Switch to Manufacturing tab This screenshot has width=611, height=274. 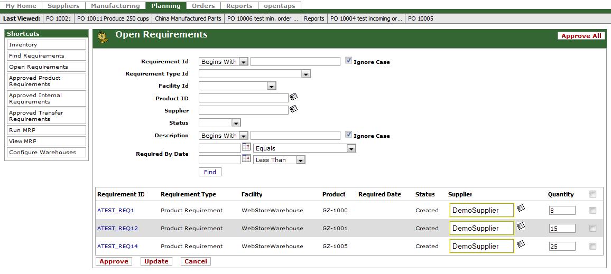coord(115,6)
